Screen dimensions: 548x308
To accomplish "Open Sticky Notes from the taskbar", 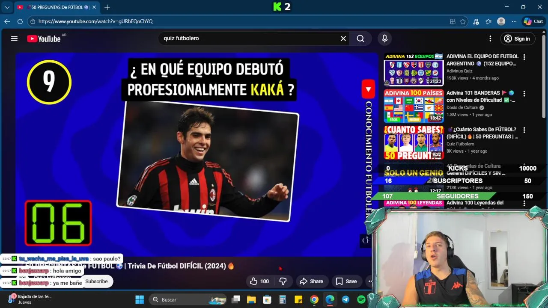I will 298,299.
